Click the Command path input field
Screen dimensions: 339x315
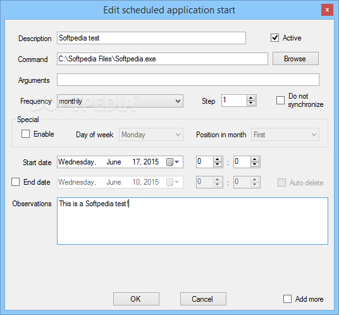163,59
